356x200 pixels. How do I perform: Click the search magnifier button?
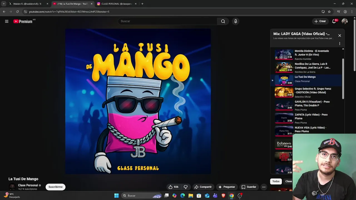(223, 21)
